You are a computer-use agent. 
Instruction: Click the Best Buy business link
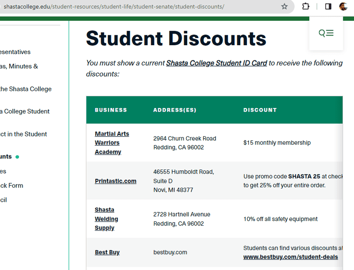tap(107, 252)
